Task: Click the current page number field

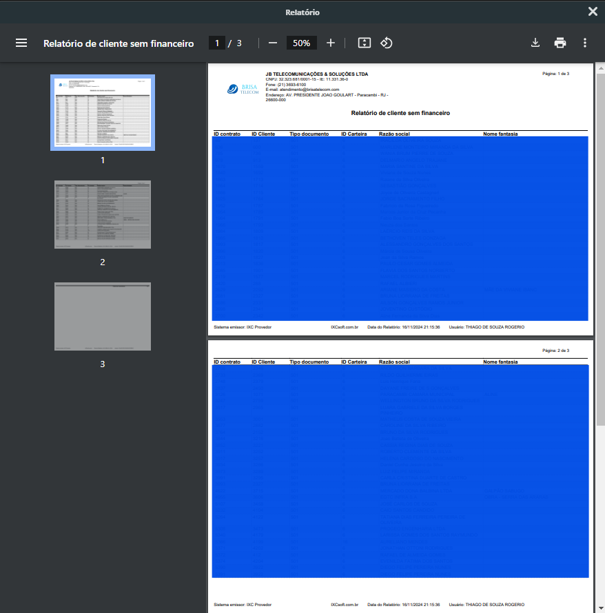Action: [x=216, y=43]
